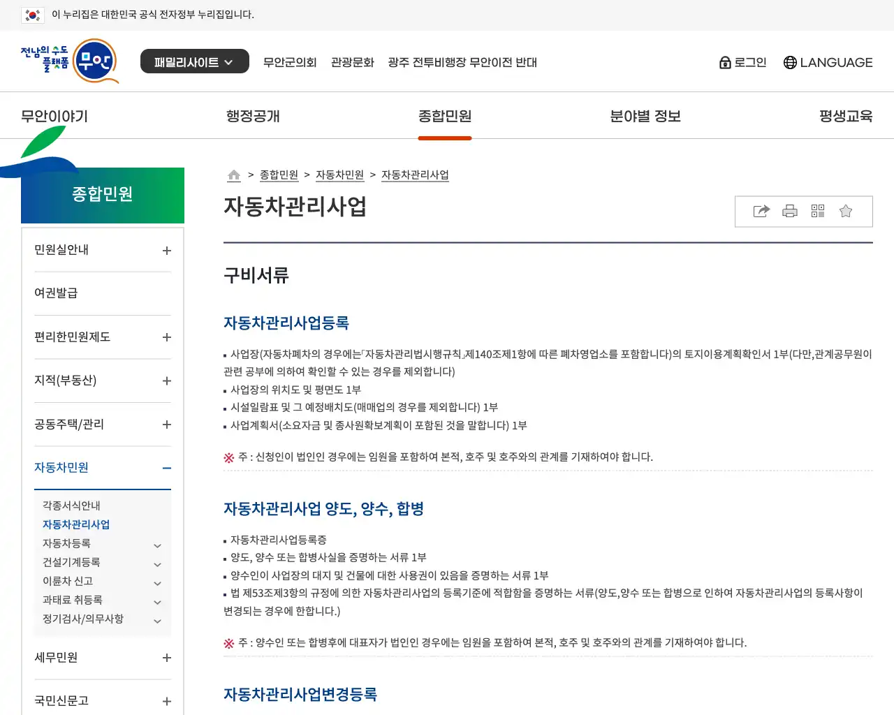894x715 pixels.
Task: Click the Muan county logo
Action: click(70, 61)
